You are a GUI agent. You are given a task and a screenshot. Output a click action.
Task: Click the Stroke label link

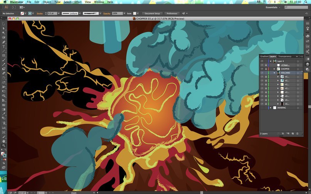[40, 13]
